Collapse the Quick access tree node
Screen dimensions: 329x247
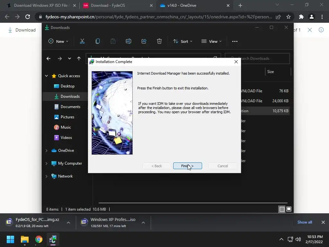click(x=46, y=76)
